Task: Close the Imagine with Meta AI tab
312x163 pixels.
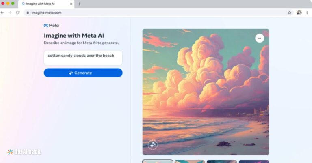Action: click(71, 4)
